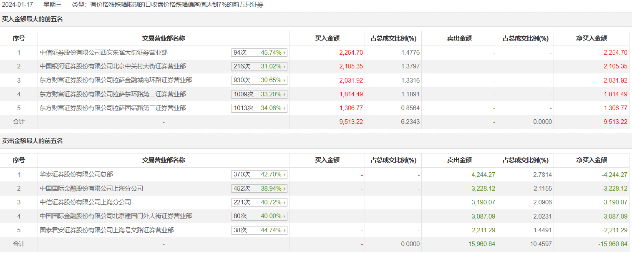Expand the 221次 40.72% stats dropdown

point(259,202)
